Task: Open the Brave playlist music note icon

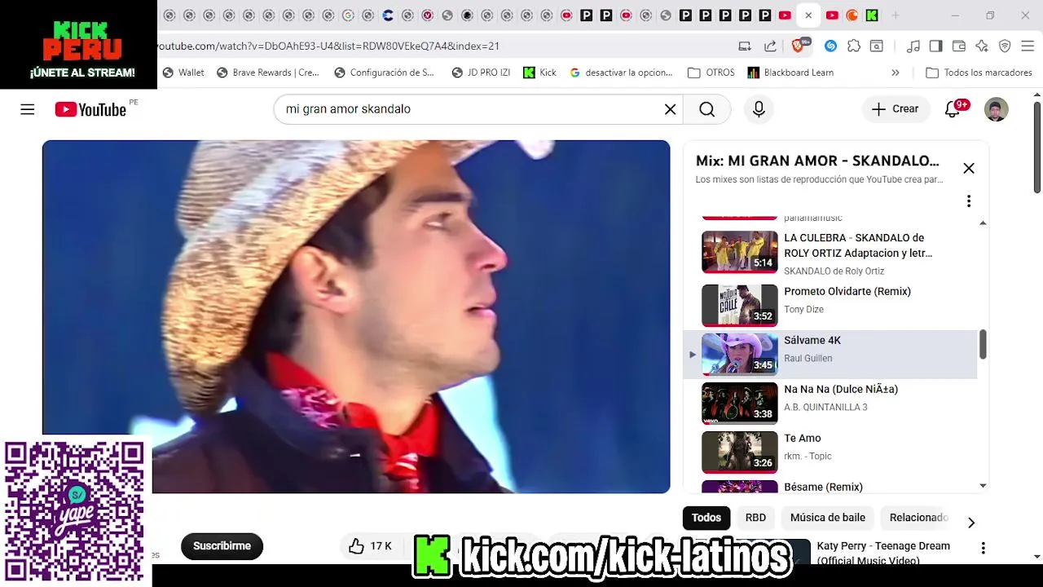Action: coord(913,46)
